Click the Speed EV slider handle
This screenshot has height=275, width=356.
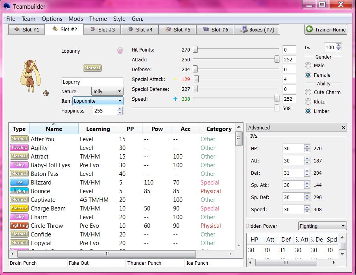click(277, 99)
